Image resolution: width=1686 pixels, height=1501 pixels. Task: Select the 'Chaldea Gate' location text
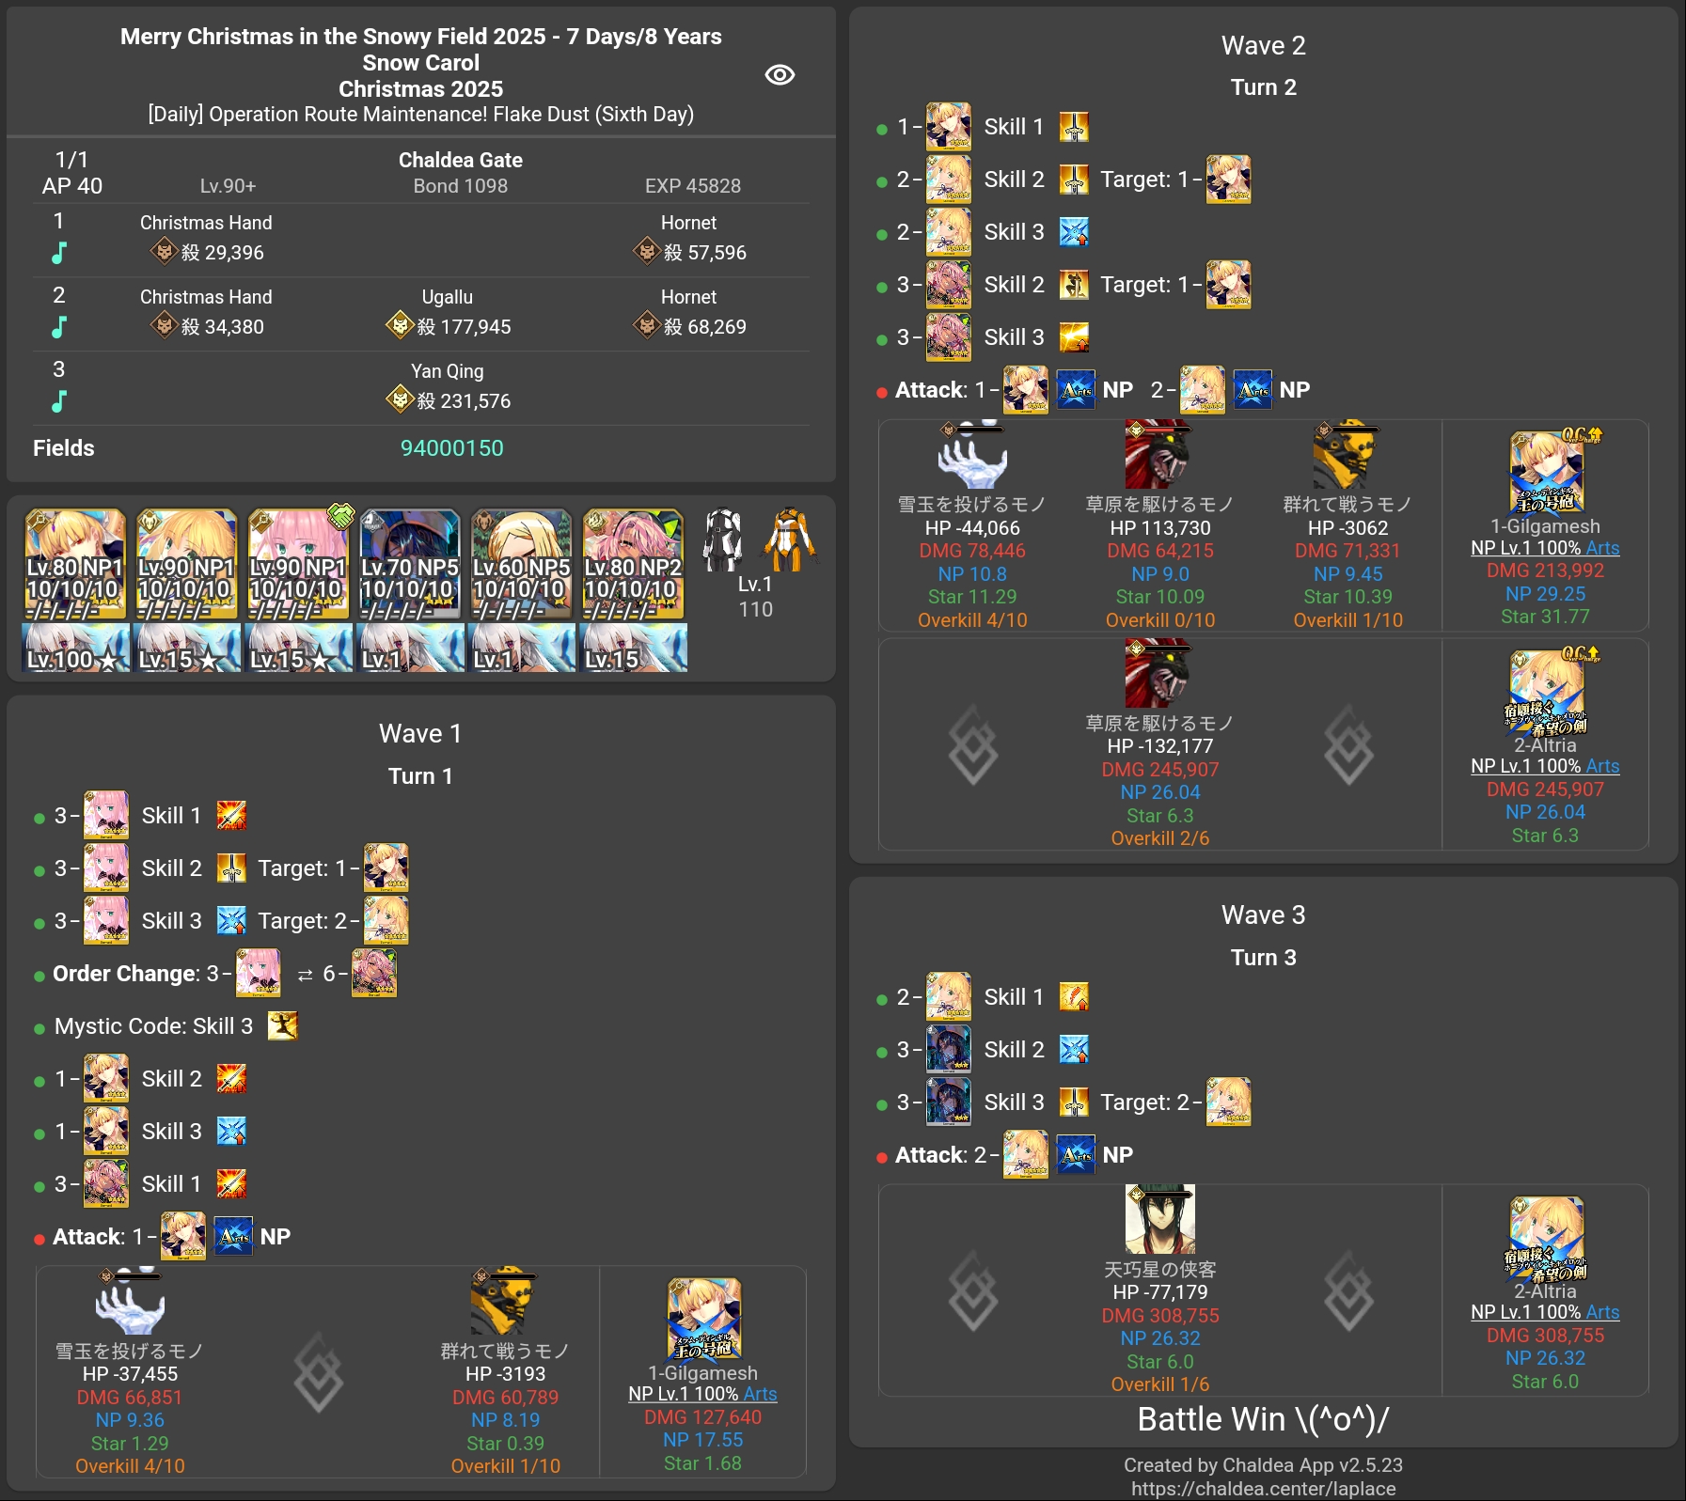(x=461, y=161)
